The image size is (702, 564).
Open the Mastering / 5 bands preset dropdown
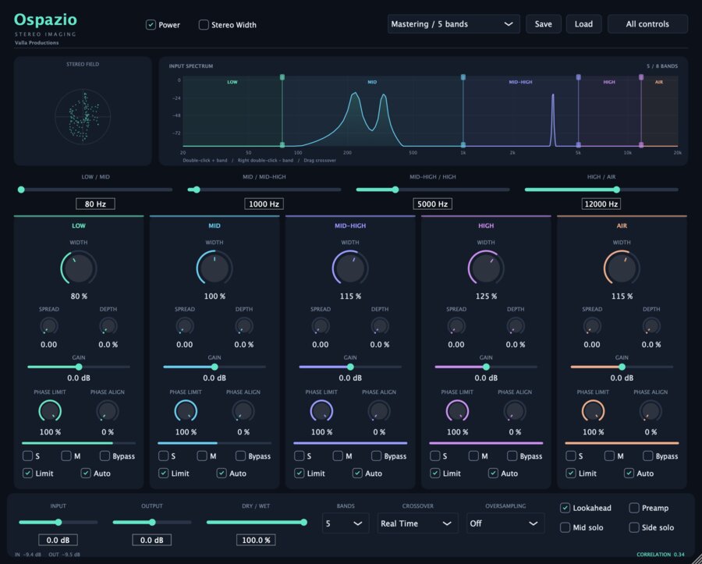tap(453, 24)
